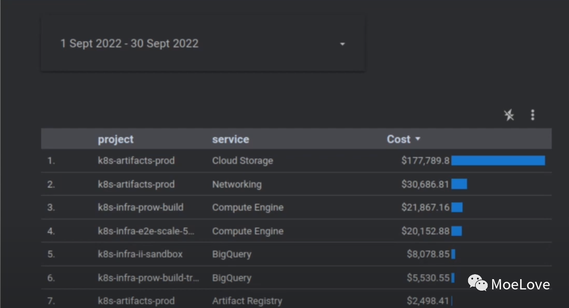Viewport: 569px width, 308px height.
Task: Select the k8s-infra-prow-build-tr... project cell
Action: [148, 278]
